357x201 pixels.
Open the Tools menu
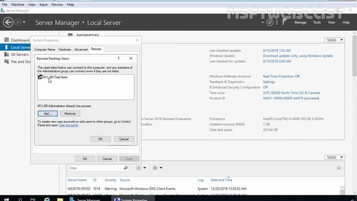pos(317,22)
